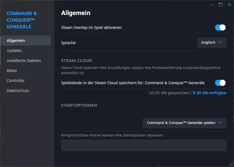The width and height of the screenshot is (234, 167).
Task: Toggle Spielstände in der Steam Cloud switch
Action: pyautogui.click(x=220, y=83)
